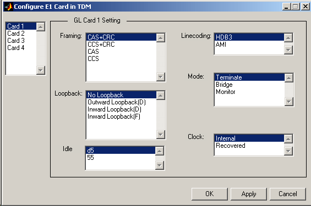Click Idle list scroll down arrow
Screen dimensions: 311x206
click(160, 165)
